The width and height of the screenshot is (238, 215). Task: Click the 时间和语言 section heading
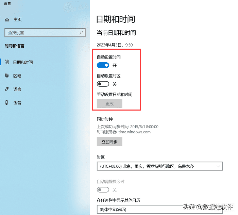coord(14,46)
